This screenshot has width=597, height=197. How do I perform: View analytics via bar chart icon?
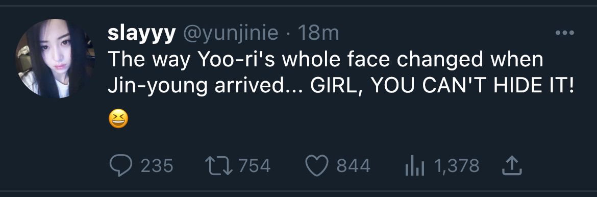414,167
